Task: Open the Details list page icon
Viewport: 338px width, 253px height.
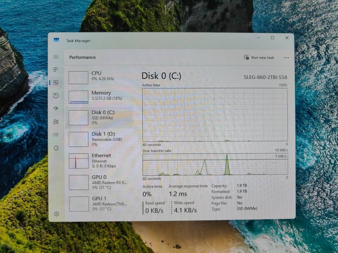Action: (x=56, y=135)
